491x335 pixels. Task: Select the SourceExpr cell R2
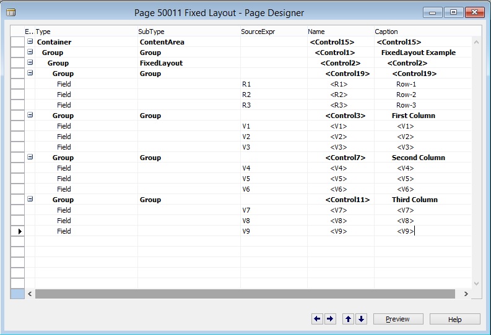coord(274,95)
